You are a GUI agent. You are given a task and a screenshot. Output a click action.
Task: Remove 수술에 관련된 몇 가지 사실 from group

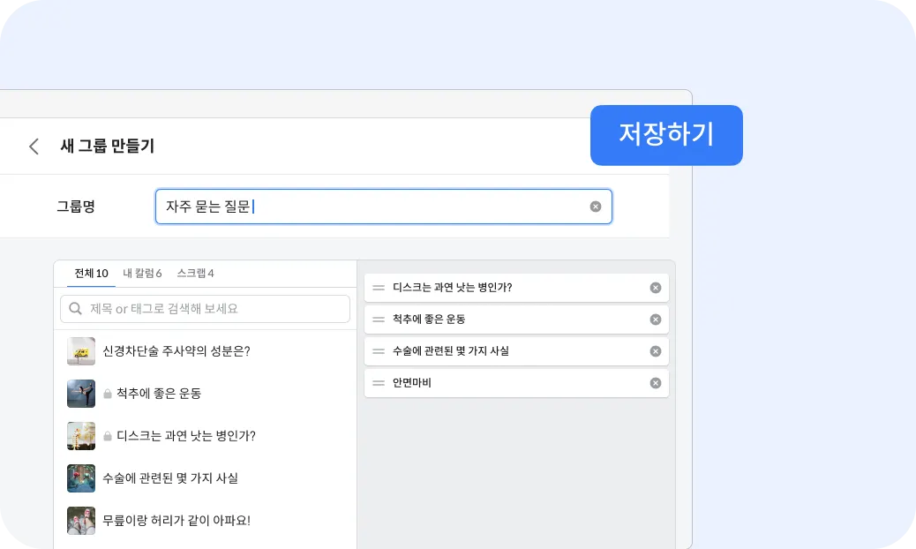[656, 351]
